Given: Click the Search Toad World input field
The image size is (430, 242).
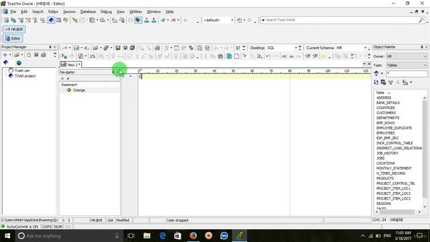Looking at the screenshot, I should (341, 20).
